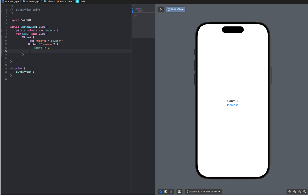Open the preview Variants grid button
The height and width of the screenshot is (195, 308).
171,192
